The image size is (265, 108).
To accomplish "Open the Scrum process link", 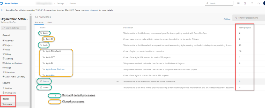I will pos(46,82).
